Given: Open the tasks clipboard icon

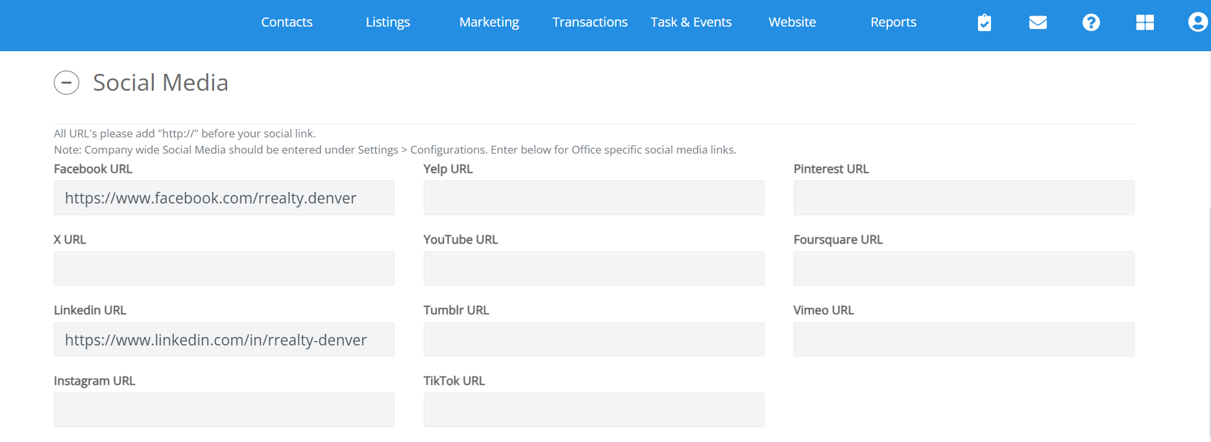Looking at the screenshot, I should coord(984,23).
